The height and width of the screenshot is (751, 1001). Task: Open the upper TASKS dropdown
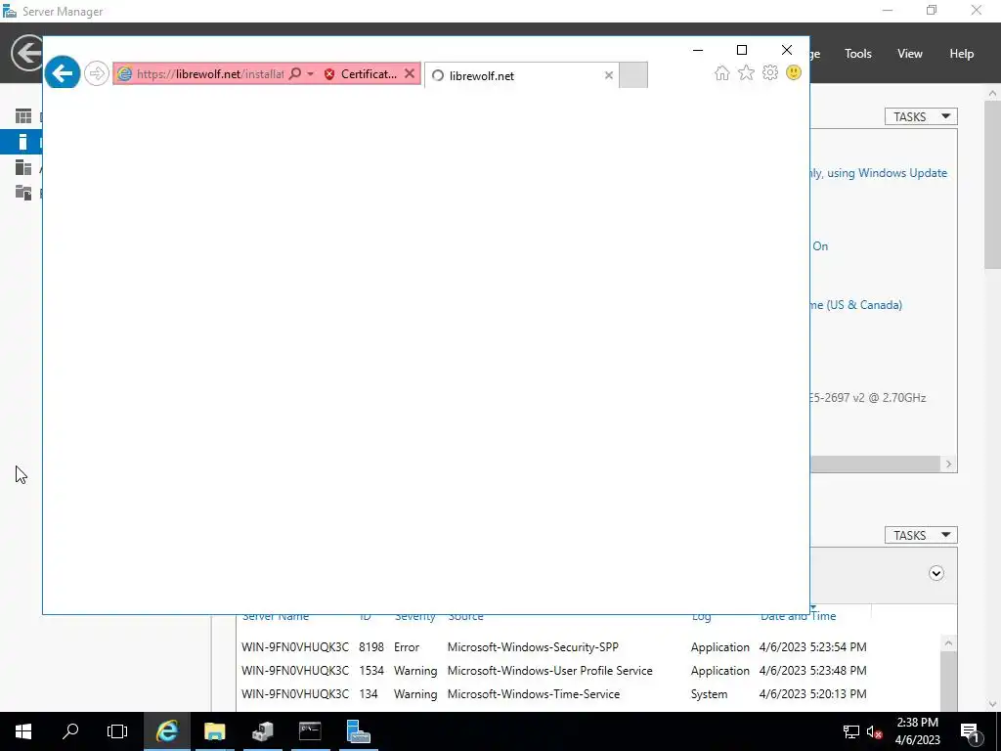pyautogui.click(x=921, y=117)
